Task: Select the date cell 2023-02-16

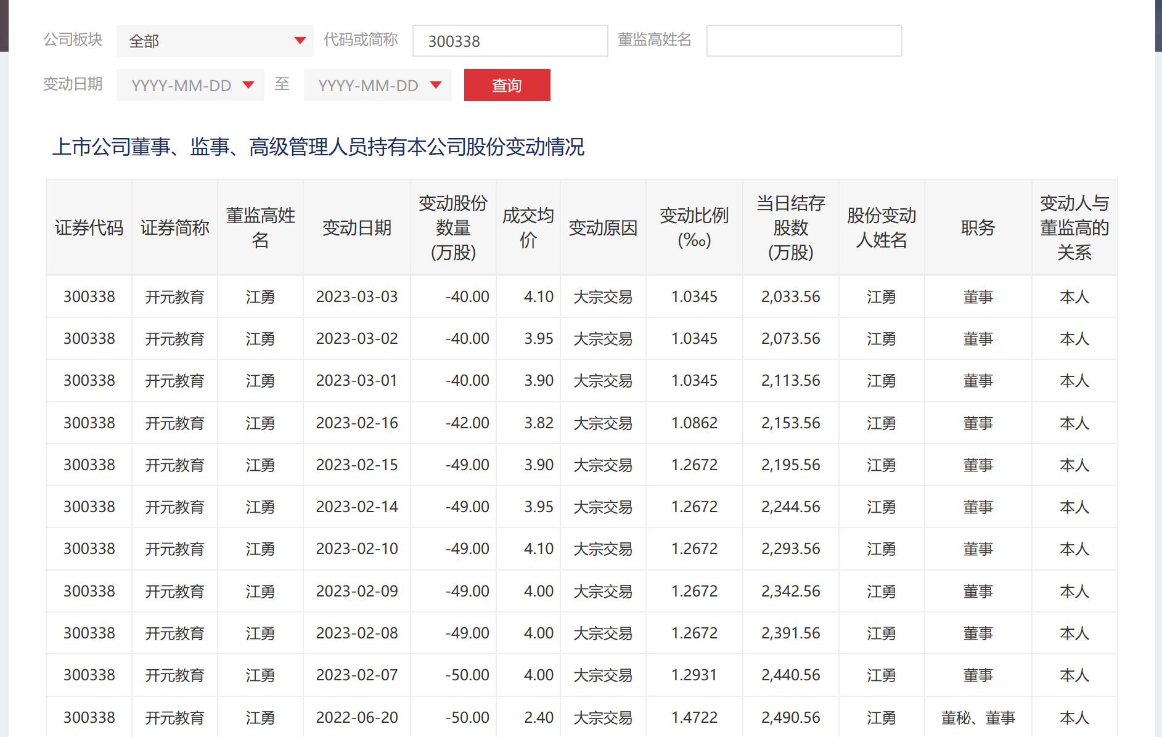Action: [x=357, y=423]
